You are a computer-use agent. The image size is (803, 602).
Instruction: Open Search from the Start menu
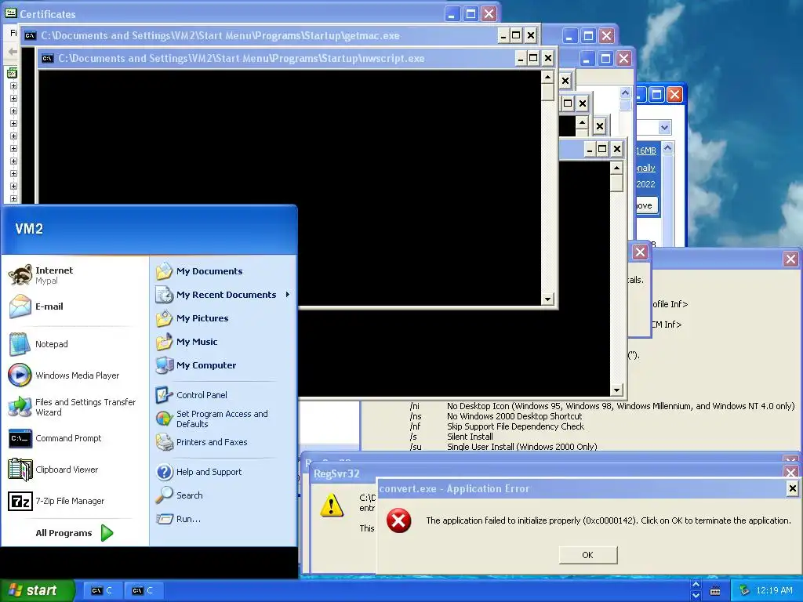tap(223, 495)
